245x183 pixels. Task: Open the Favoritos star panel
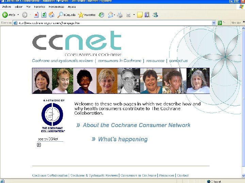(x=87, y=15)
